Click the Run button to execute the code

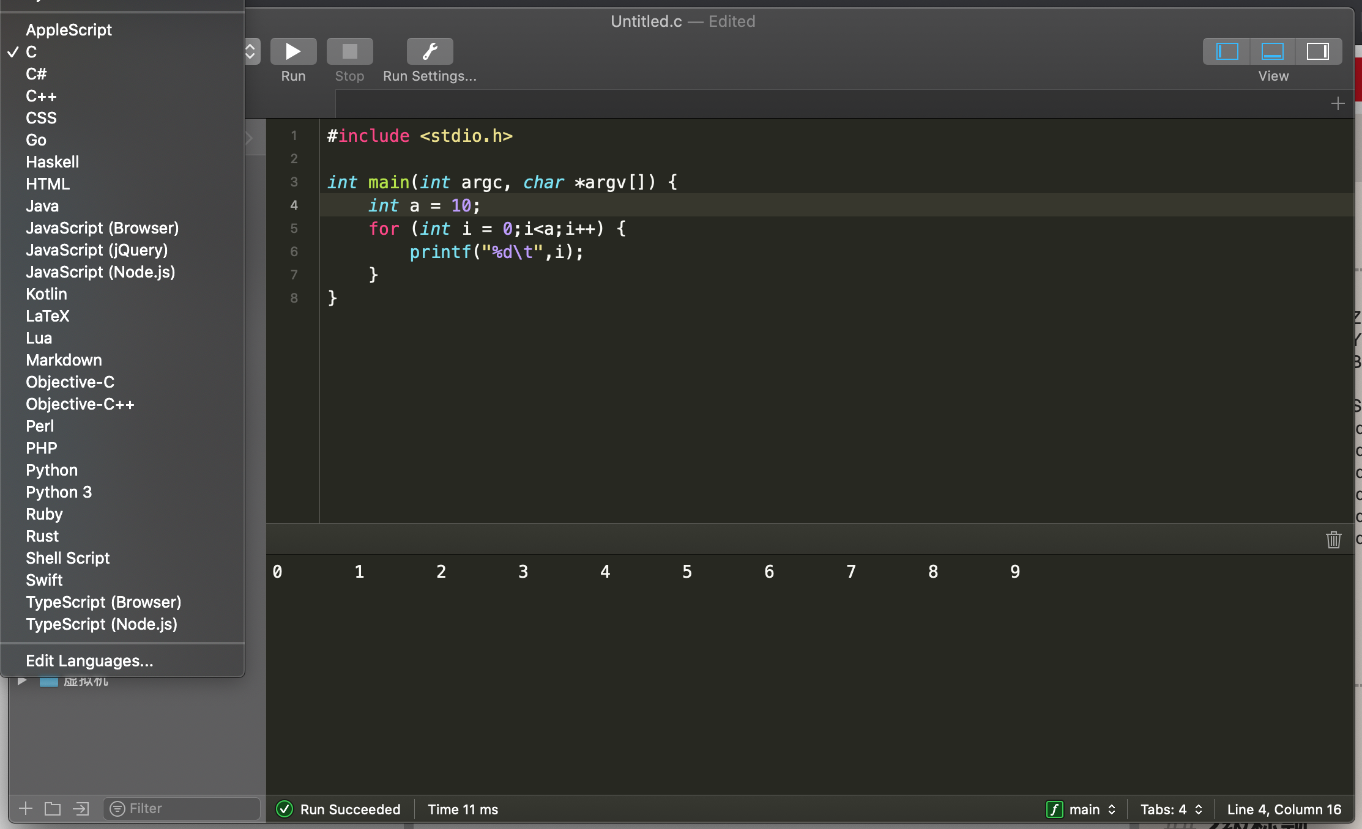tap(293, 51)
